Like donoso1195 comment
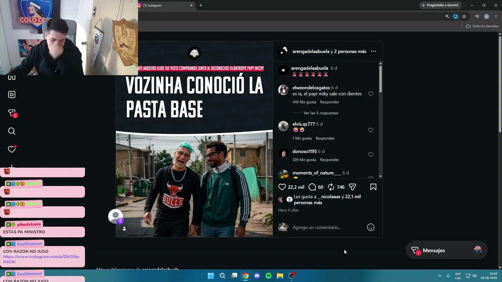 pos(371,155)
